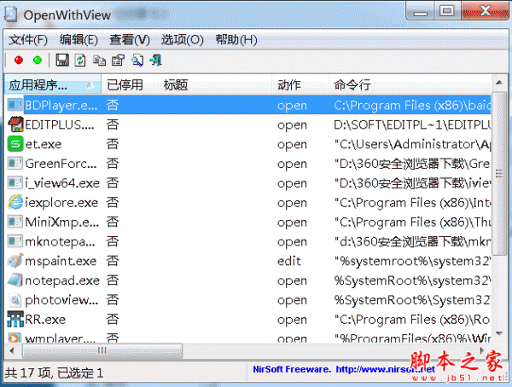Click the green enable selected items icon
The height and width of the screenshot is (387, 512).
[x=38, y=61]
